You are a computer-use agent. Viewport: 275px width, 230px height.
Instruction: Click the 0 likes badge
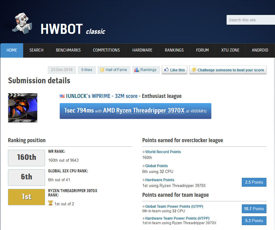86,70
